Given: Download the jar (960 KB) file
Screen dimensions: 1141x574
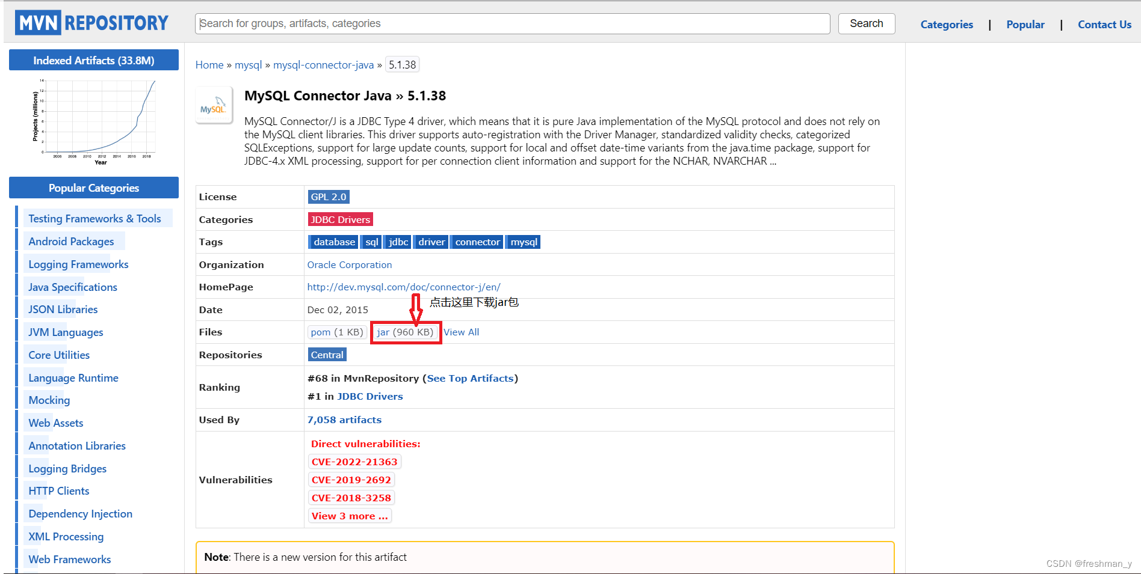Looking at the screenshot, I should (405, 332).
